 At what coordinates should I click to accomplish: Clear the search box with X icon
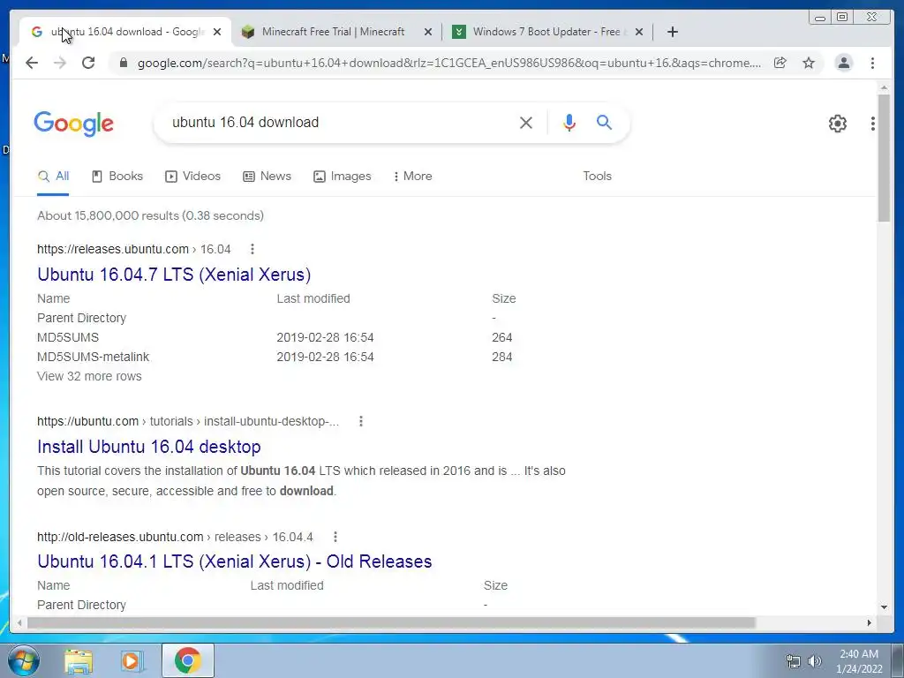pos(526,122)
